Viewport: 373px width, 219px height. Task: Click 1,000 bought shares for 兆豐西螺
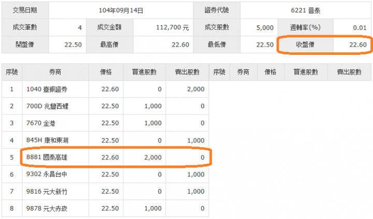pyautogui.click(x=153, y=106)
